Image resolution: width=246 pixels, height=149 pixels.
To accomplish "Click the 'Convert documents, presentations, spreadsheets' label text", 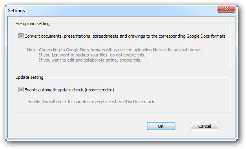I will 71,36.
